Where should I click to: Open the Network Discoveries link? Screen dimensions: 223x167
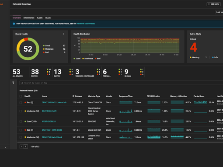[x=86, y=24]
